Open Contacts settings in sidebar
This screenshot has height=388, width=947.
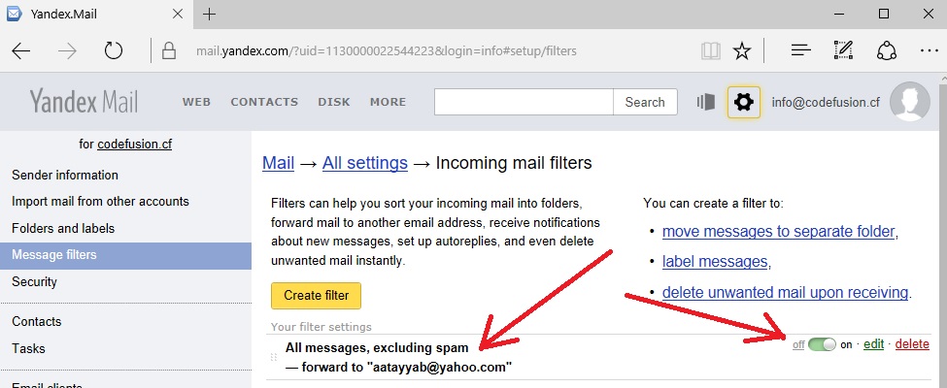point(36,322)
